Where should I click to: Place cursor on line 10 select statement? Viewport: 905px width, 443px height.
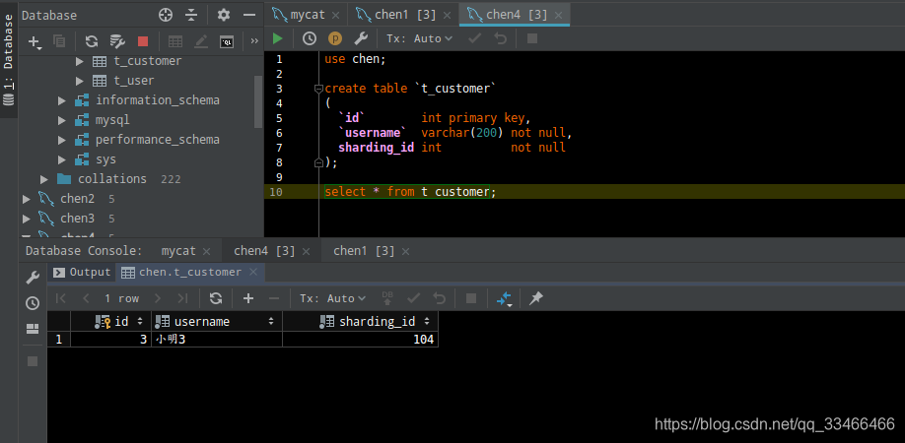[410, 192]
